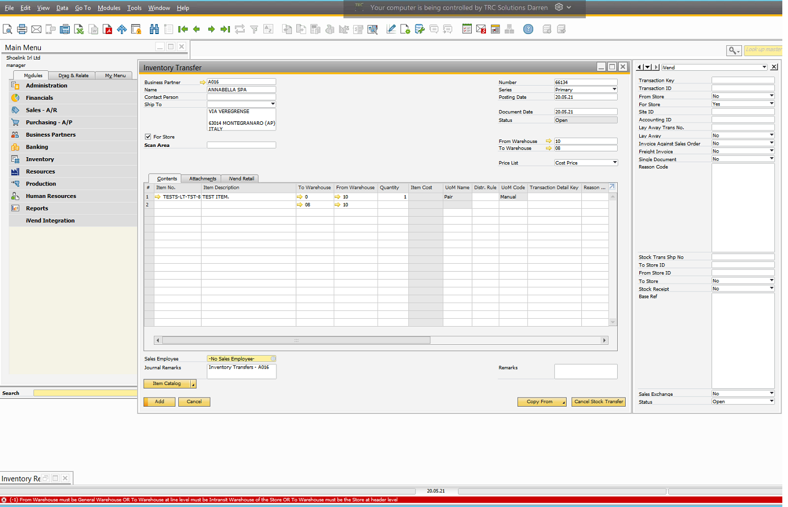The width and height of the screenshot is (788, 507).
Task: Click the Print icon in the toolbar
Action: (22, 29)
